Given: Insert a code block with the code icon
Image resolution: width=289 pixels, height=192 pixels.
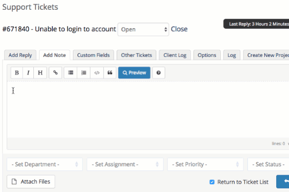Looking at the screenshot, I should [97, 73].
